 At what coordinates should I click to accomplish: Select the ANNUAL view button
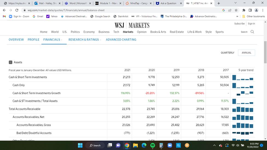pos(246,53)
